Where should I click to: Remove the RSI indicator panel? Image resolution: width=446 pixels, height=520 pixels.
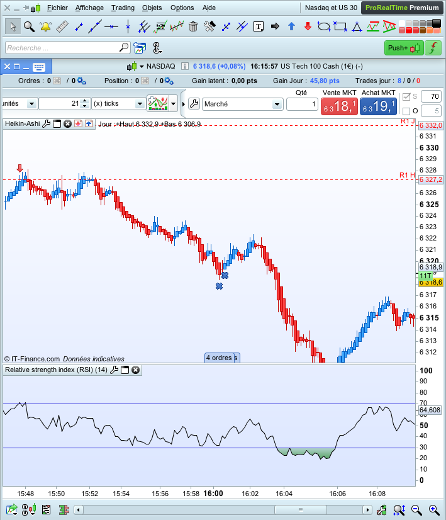[135, 370]
